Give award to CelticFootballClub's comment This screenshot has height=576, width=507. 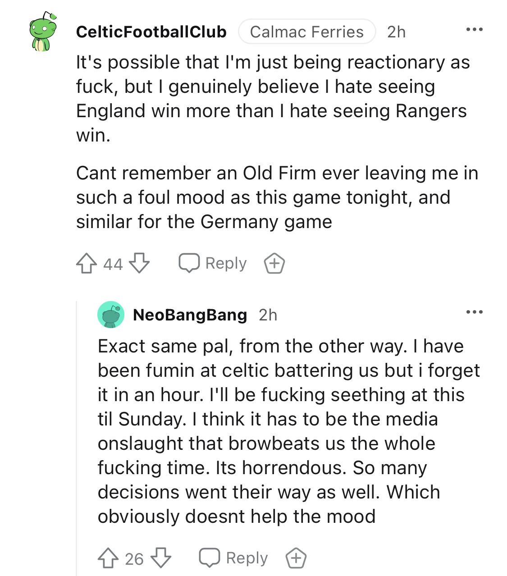pyautogui.click(x=274, y=264)
